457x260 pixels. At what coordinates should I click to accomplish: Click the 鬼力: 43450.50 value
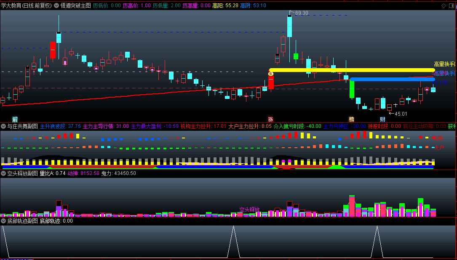point(119,173)
